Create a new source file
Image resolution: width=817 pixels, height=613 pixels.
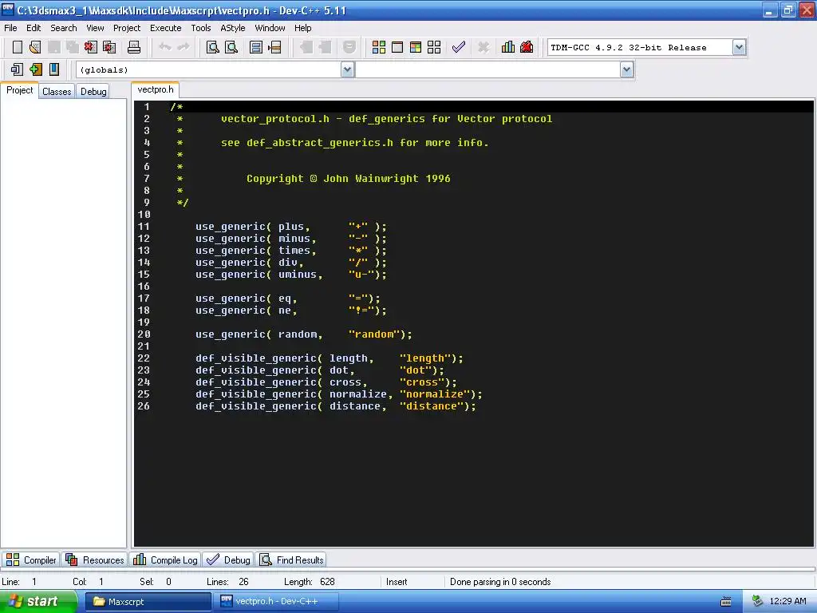coord(18,47)
